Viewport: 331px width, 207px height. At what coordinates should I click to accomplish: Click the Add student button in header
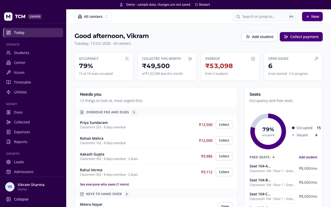[260, 37]
